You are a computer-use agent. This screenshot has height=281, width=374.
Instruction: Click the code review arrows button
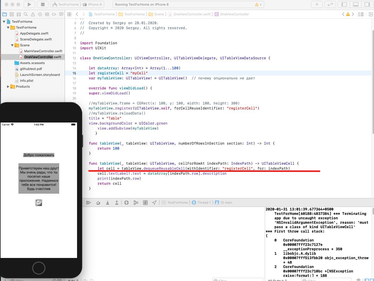pyautogui.click(x=330, y=4)
